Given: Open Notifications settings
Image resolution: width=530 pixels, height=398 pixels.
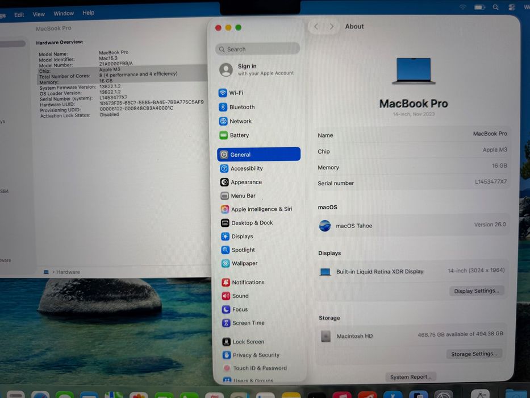Looking at the screenshot, I should click(243, 282).
